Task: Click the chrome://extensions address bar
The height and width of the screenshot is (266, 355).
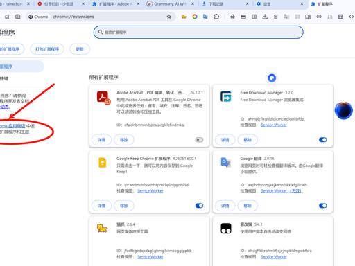Action: click(101, 17)
